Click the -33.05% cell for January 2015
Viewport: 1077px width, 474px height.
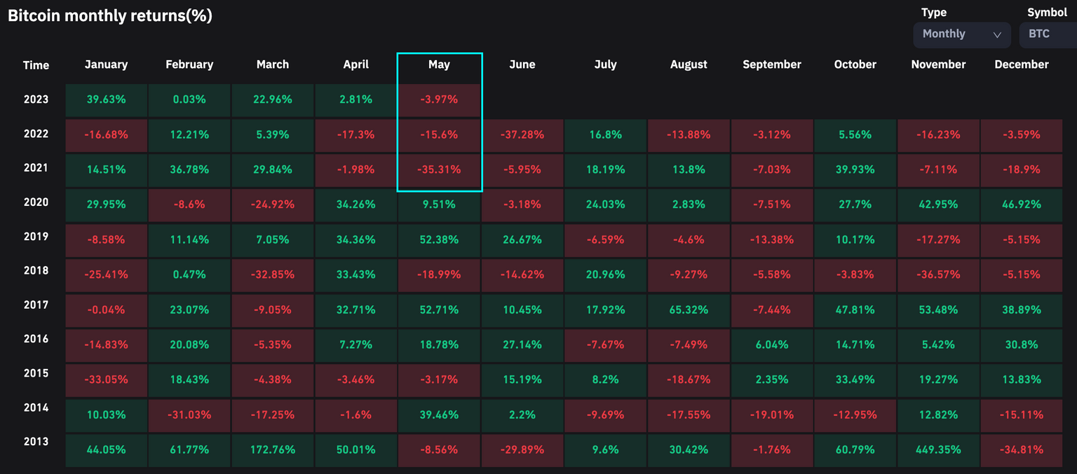point(107,380)
